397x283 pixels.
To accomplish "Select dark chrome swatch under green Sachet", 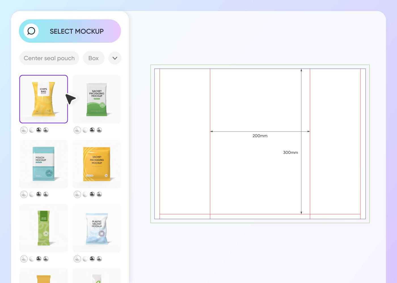I will [x=92, y=130].
